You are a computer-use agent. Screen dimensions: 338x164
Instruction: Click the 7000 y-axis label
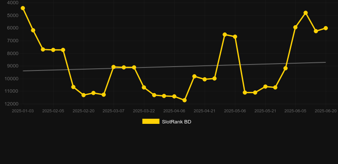click(13, 41)
